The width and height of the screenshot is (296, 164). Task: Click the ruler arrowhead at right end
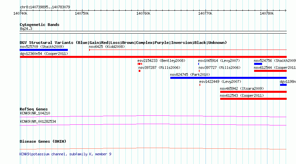(286, 10)
